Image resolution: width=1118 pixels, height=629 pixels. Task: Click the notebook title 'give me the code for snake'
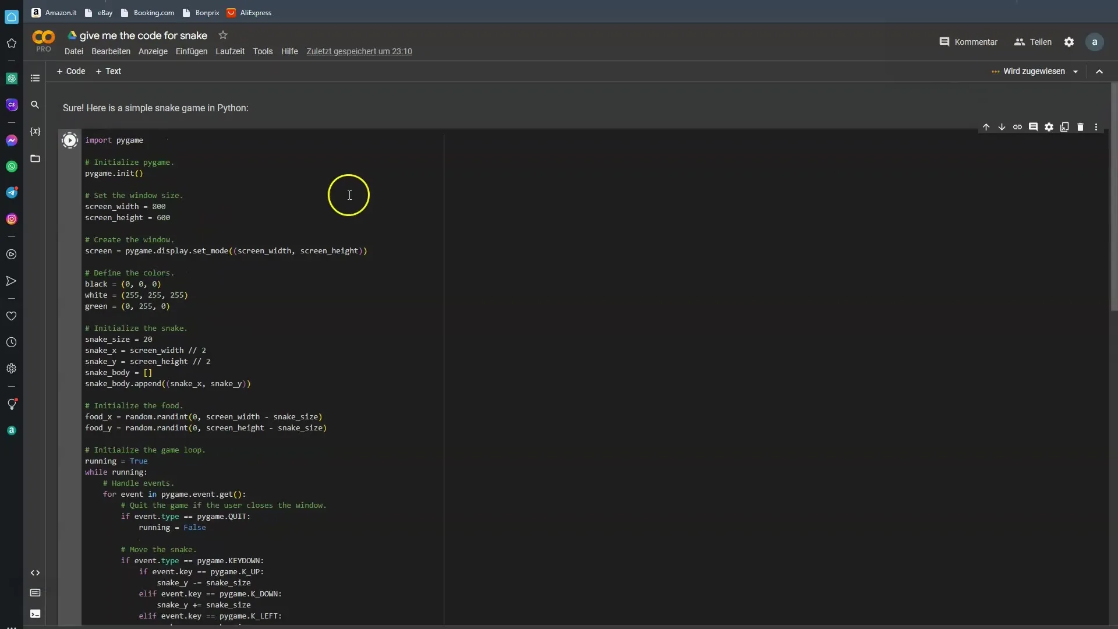(x=143, y=36)
